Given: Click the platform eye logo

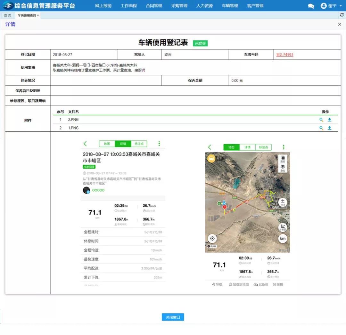Looking at the screenshot, I should click(8, 6).
